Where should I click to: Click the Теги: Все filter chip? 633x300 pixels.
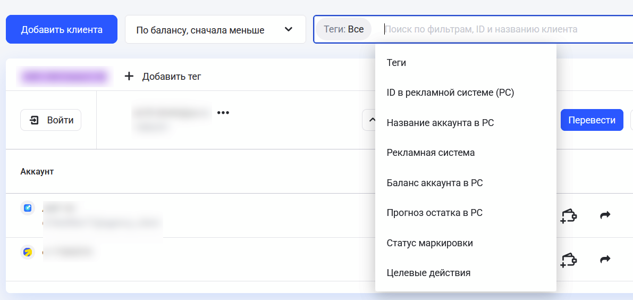(x=343, y=29)
